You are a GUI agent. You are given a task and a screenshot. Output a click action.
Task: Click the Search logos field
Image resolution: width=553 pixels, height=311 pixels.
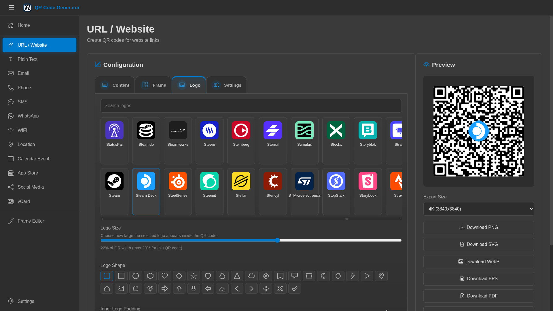pyautogui.click(x=251, y=106)
